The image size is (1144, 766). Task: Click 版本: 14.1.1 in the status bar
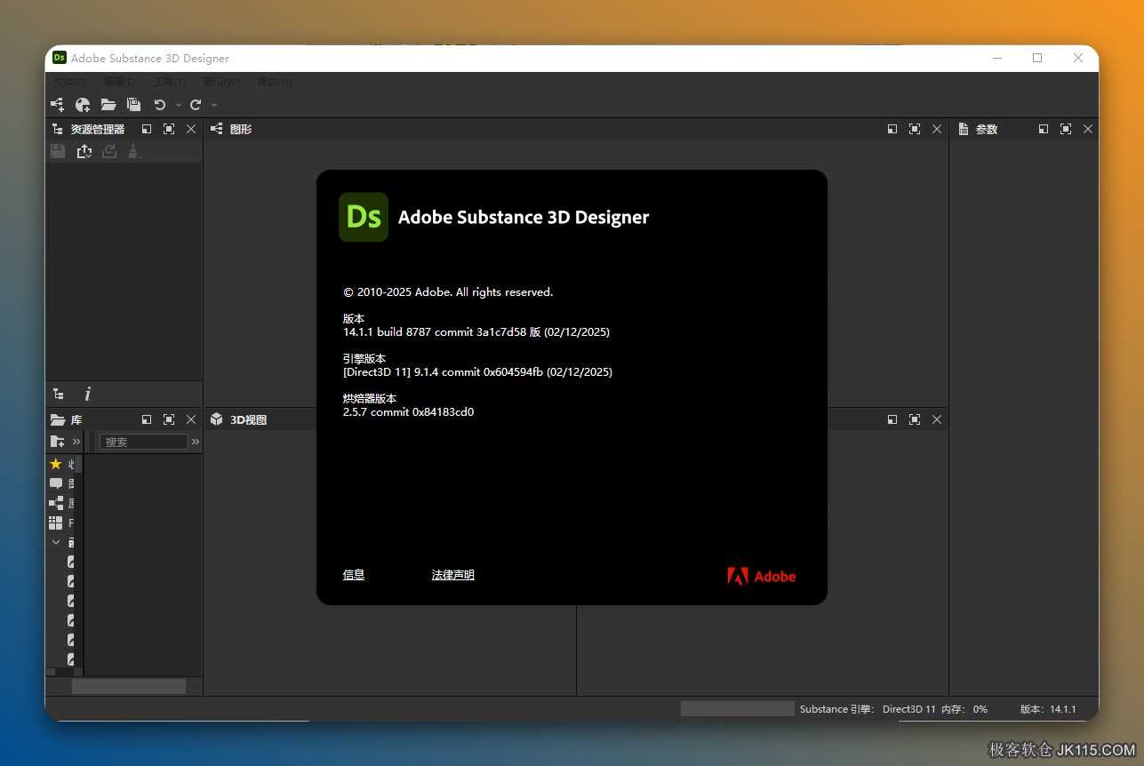pos(1048,709)
